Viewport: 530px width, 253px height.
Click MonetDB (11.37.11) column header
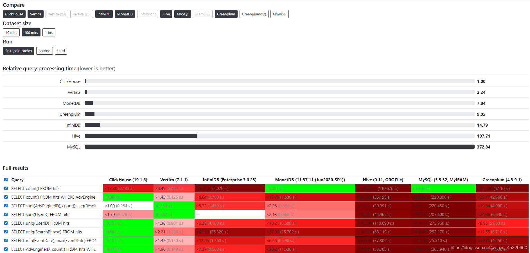click(310, 180)
